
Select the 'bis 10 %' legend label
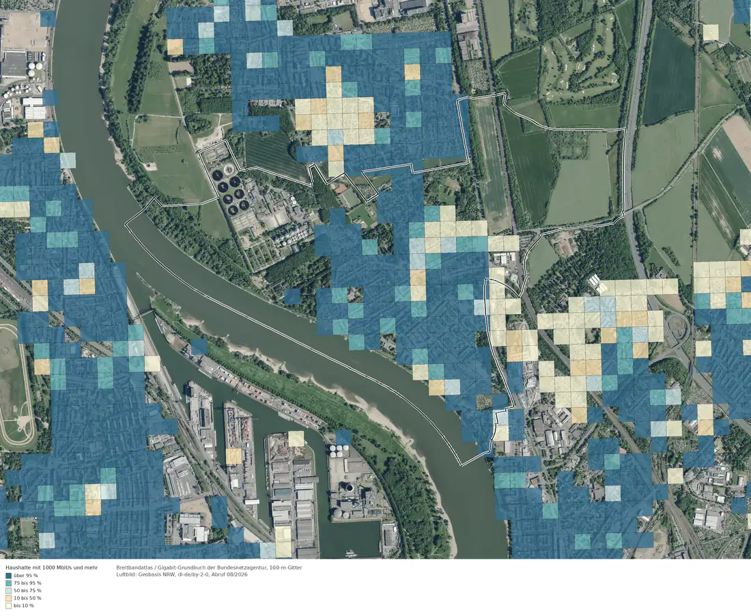coord(24,606)
